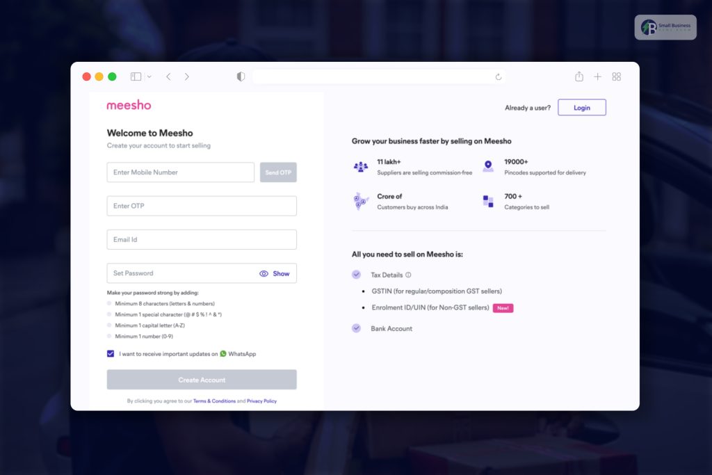This screenshot has height=475, width=712.
Task: Click the Tax Details checkmark
Action: click(x=356, y=274)
